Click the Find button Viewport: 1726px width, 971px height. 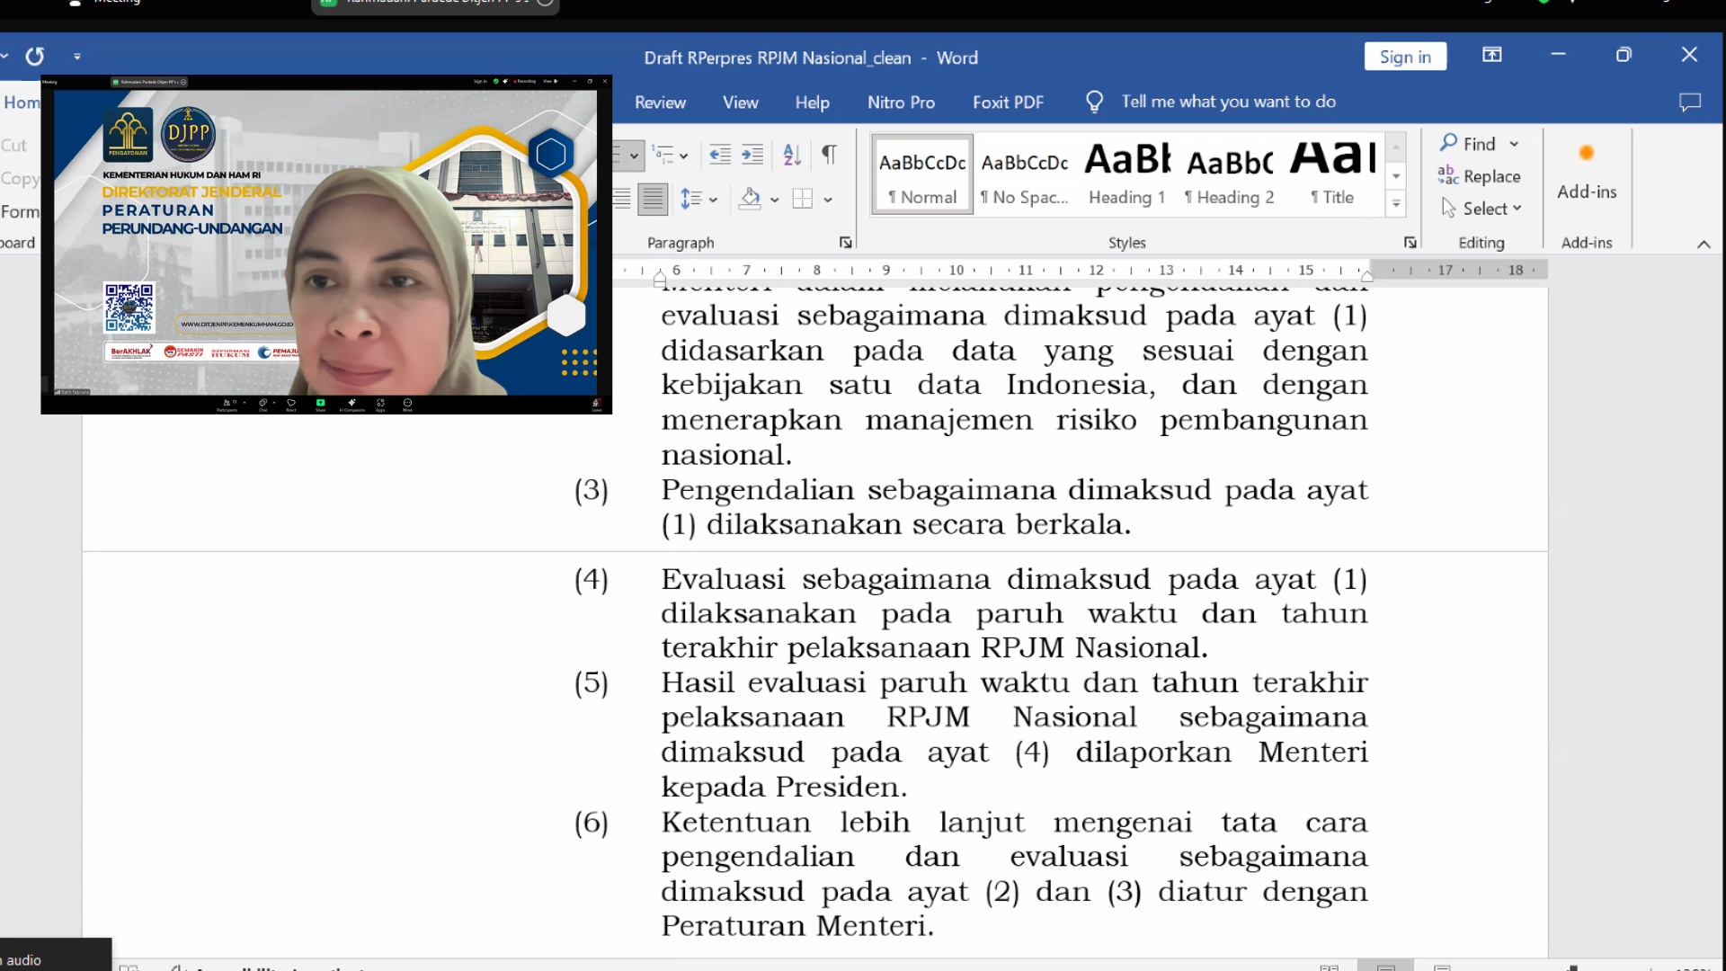[1469, 144]
